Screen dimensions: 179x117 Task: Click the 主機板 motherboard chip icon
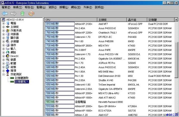8,27
